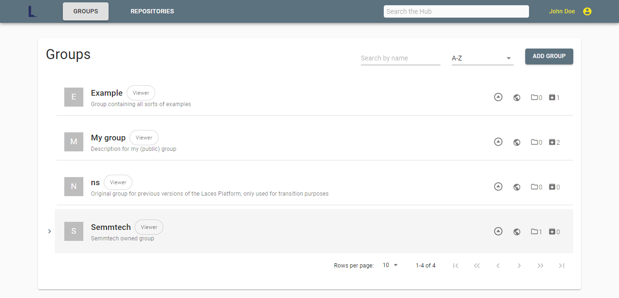Image resolution: width=619 pixels, height=298 pixels.
Task: Open the A-Z sort order dropdown
Action: point(482,58)
